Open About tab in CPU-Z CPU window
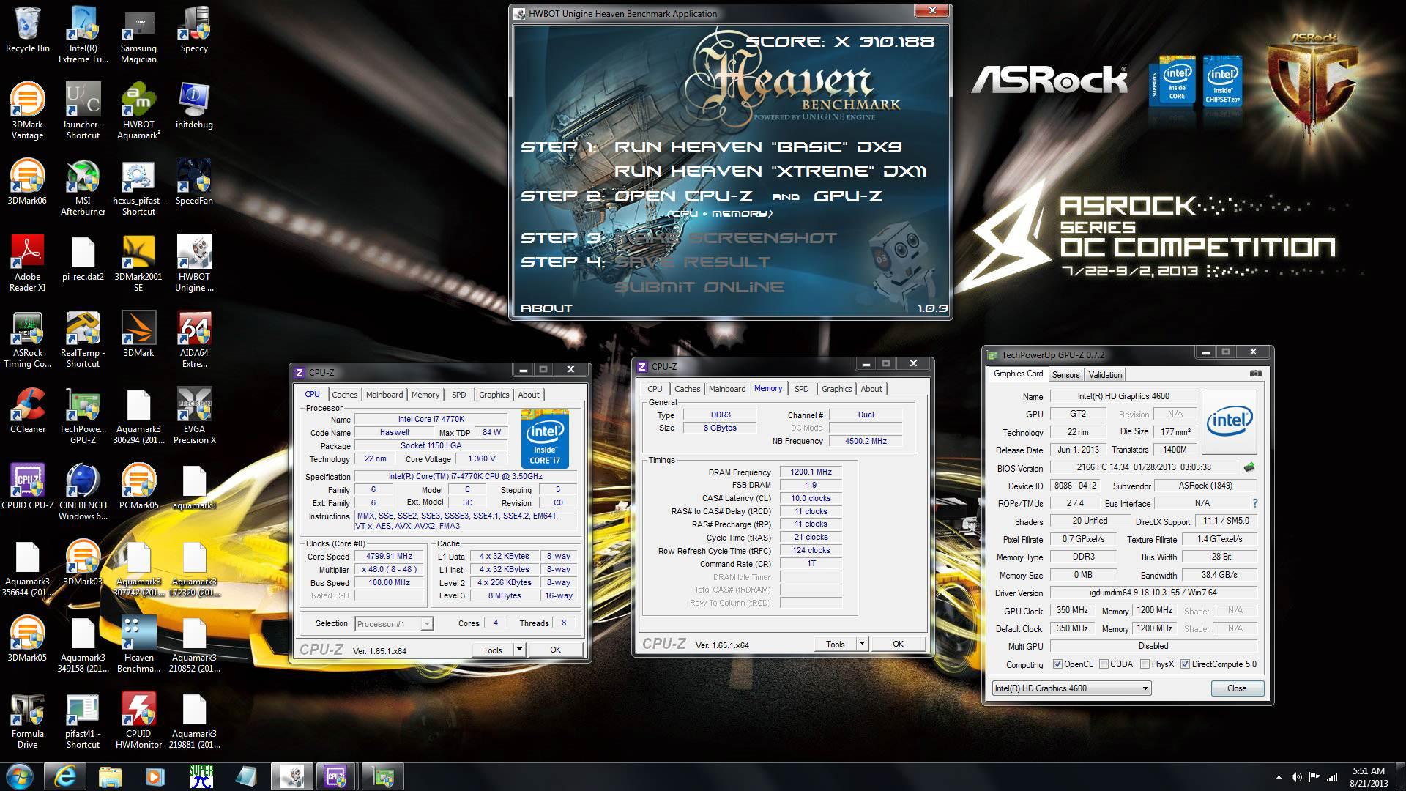The image size is (1406, 791). coord(529,395)
